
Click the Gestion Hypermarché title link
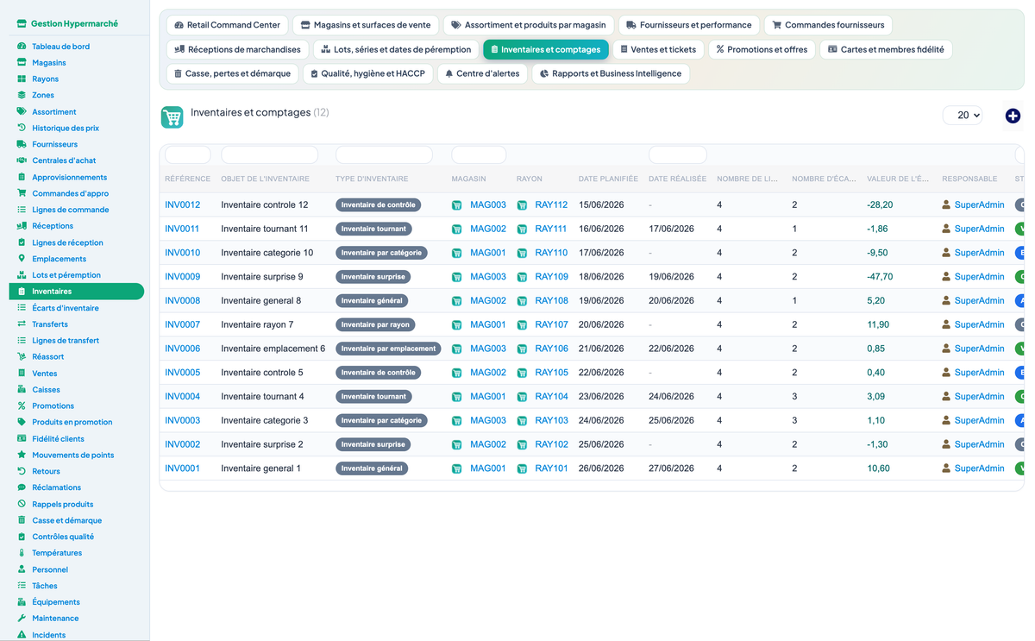[74, 23]
